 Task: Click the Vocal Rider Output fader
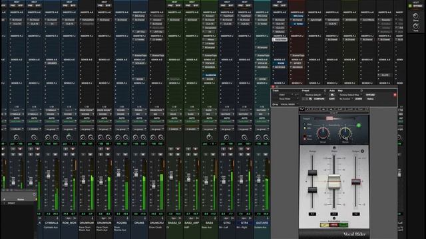(x=356, y=182)
